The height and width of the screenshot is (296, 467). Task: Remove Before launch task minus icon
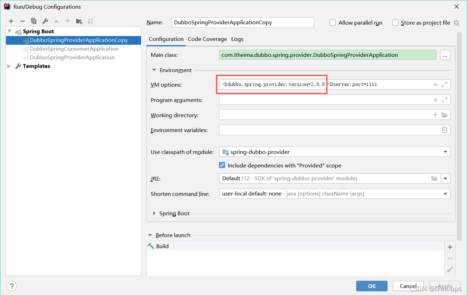click(450, 258)
